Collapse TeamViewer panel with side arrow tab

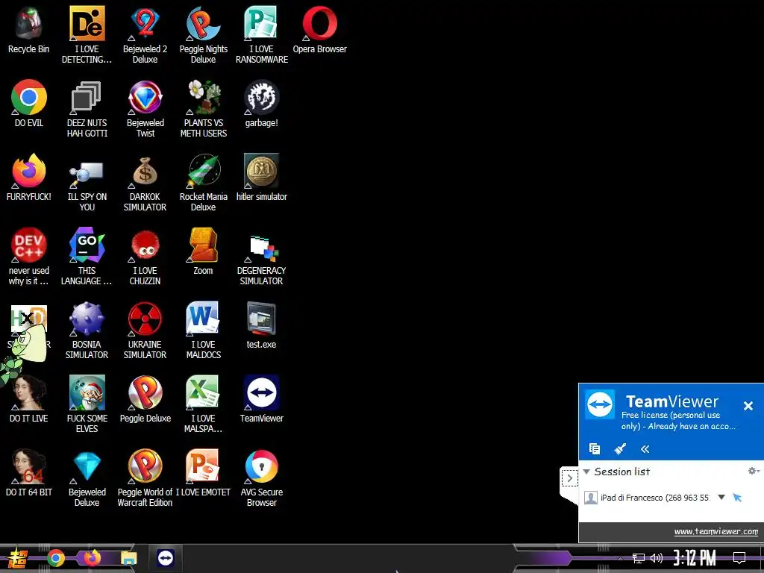[569, 478]
